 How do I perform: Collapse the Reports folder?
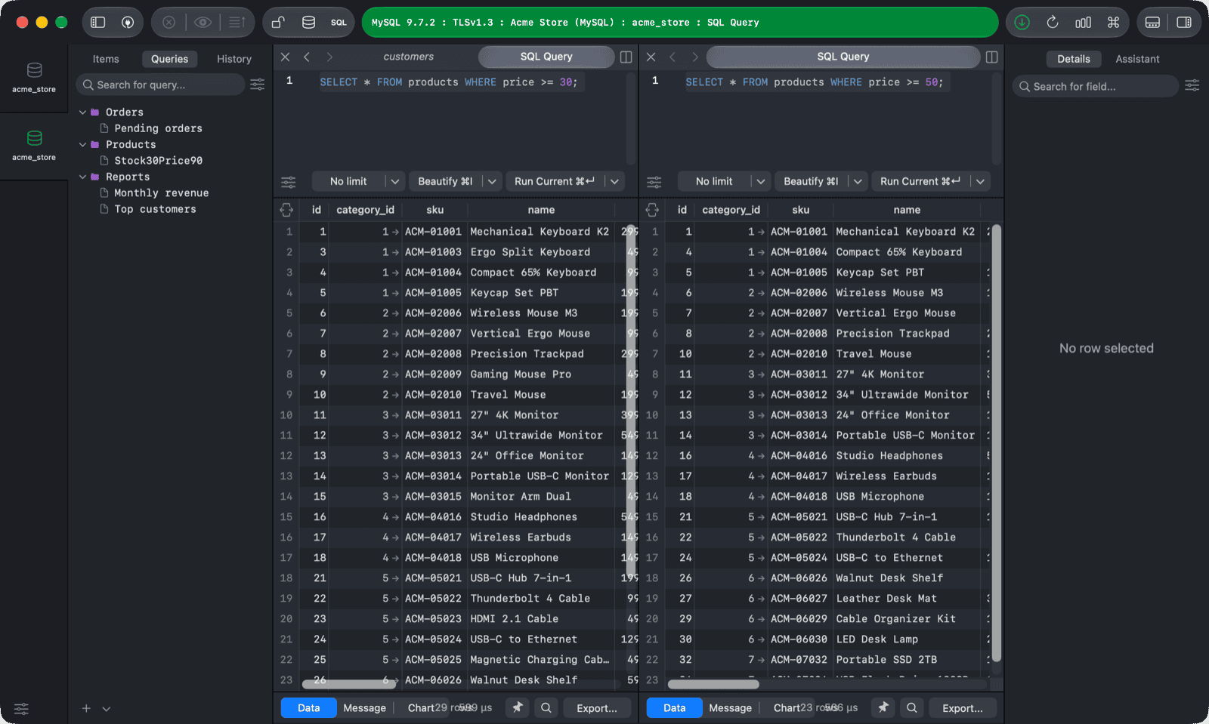click(x=83, y=177)
